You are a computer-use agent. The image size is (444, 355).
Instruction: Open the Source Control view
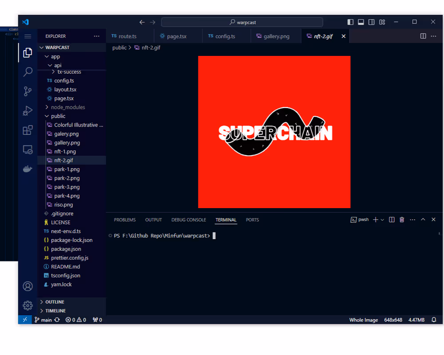(28, 91)
